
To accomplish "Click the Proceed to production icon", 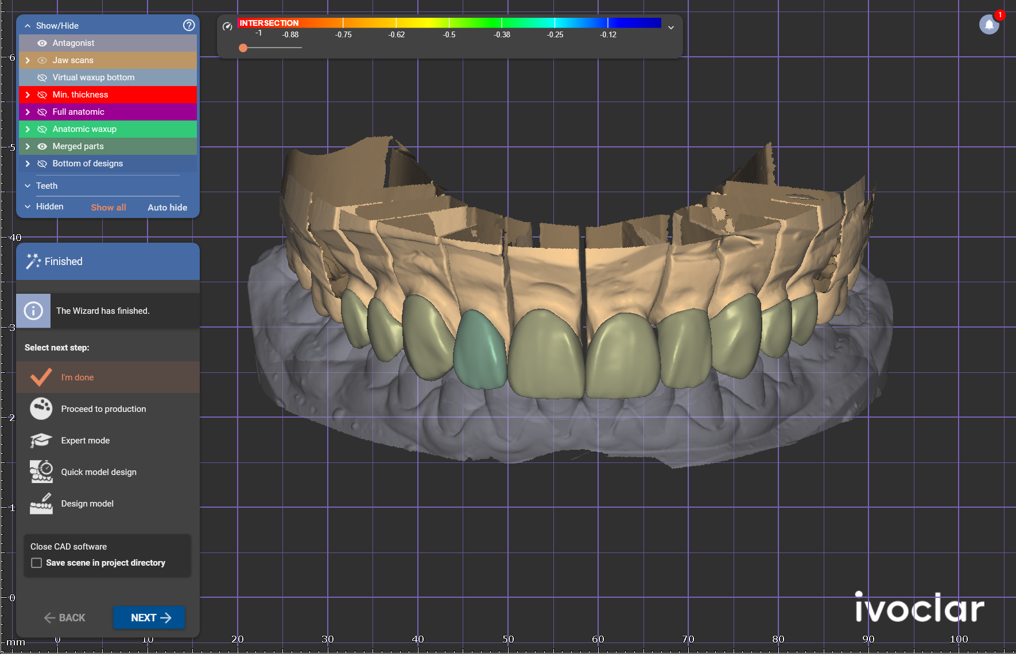I will point(41,409).
